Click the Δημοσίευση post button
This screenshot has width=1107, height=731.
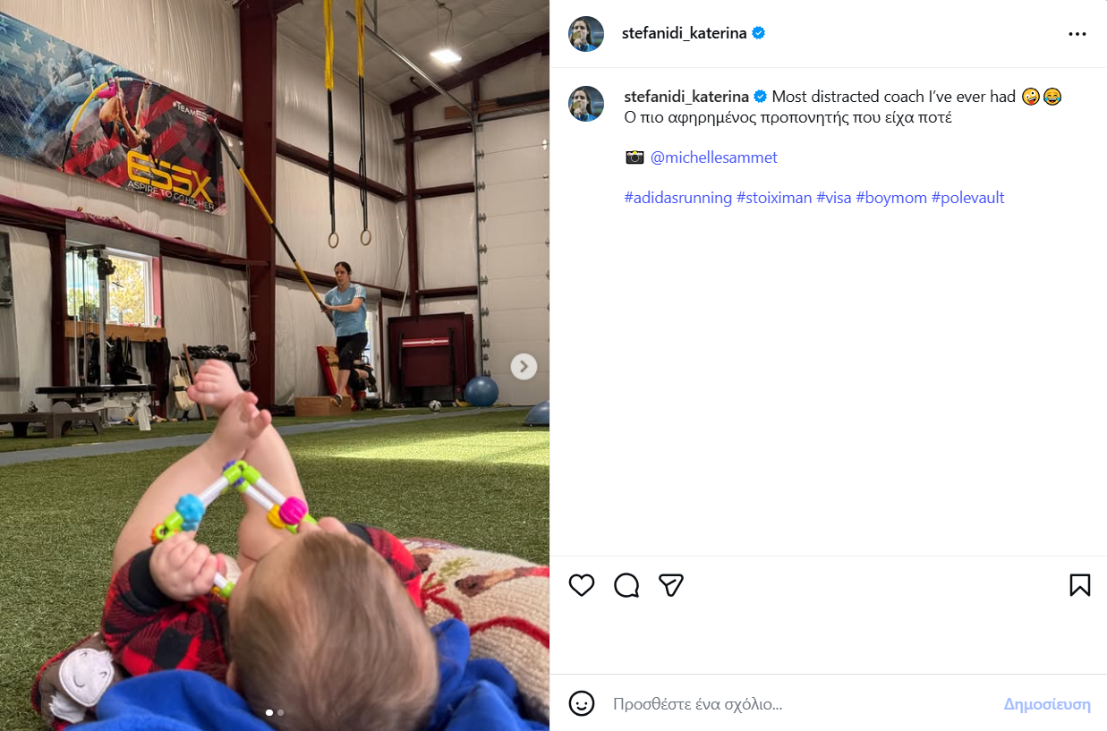pyautogui.click(x=1047, y=704)
